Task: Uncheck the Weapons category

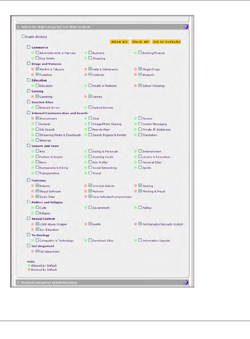Action: click(x=140, y=74)
